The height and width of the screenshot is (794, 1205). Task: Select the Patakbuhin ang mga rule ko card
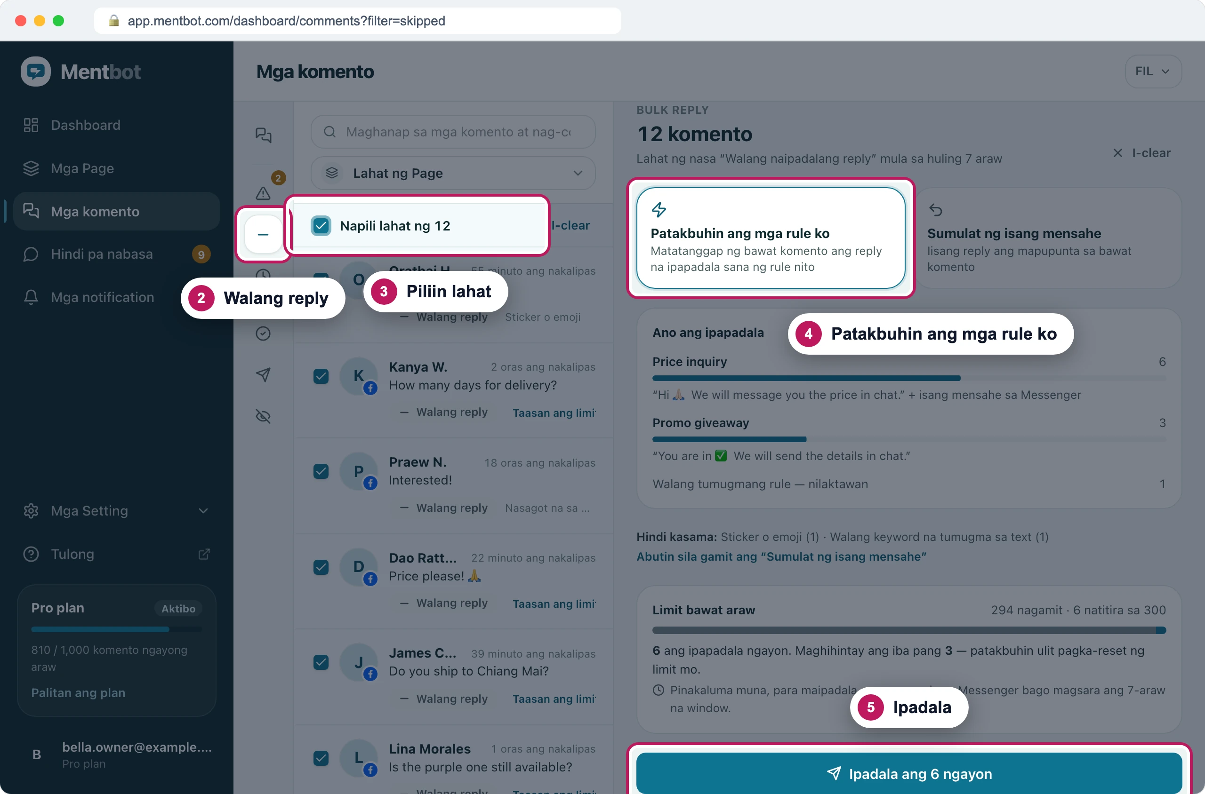[x=771, y=238]
